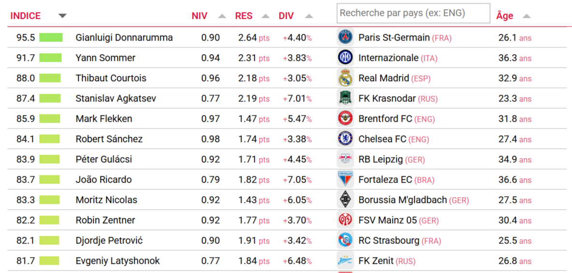Click the FSV Mainz 05 logo
The height and width of the screenshot is (273, 572).
[x=345, y=220]
